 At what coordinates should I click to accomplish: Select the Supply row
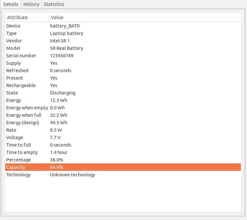(123, 63)
